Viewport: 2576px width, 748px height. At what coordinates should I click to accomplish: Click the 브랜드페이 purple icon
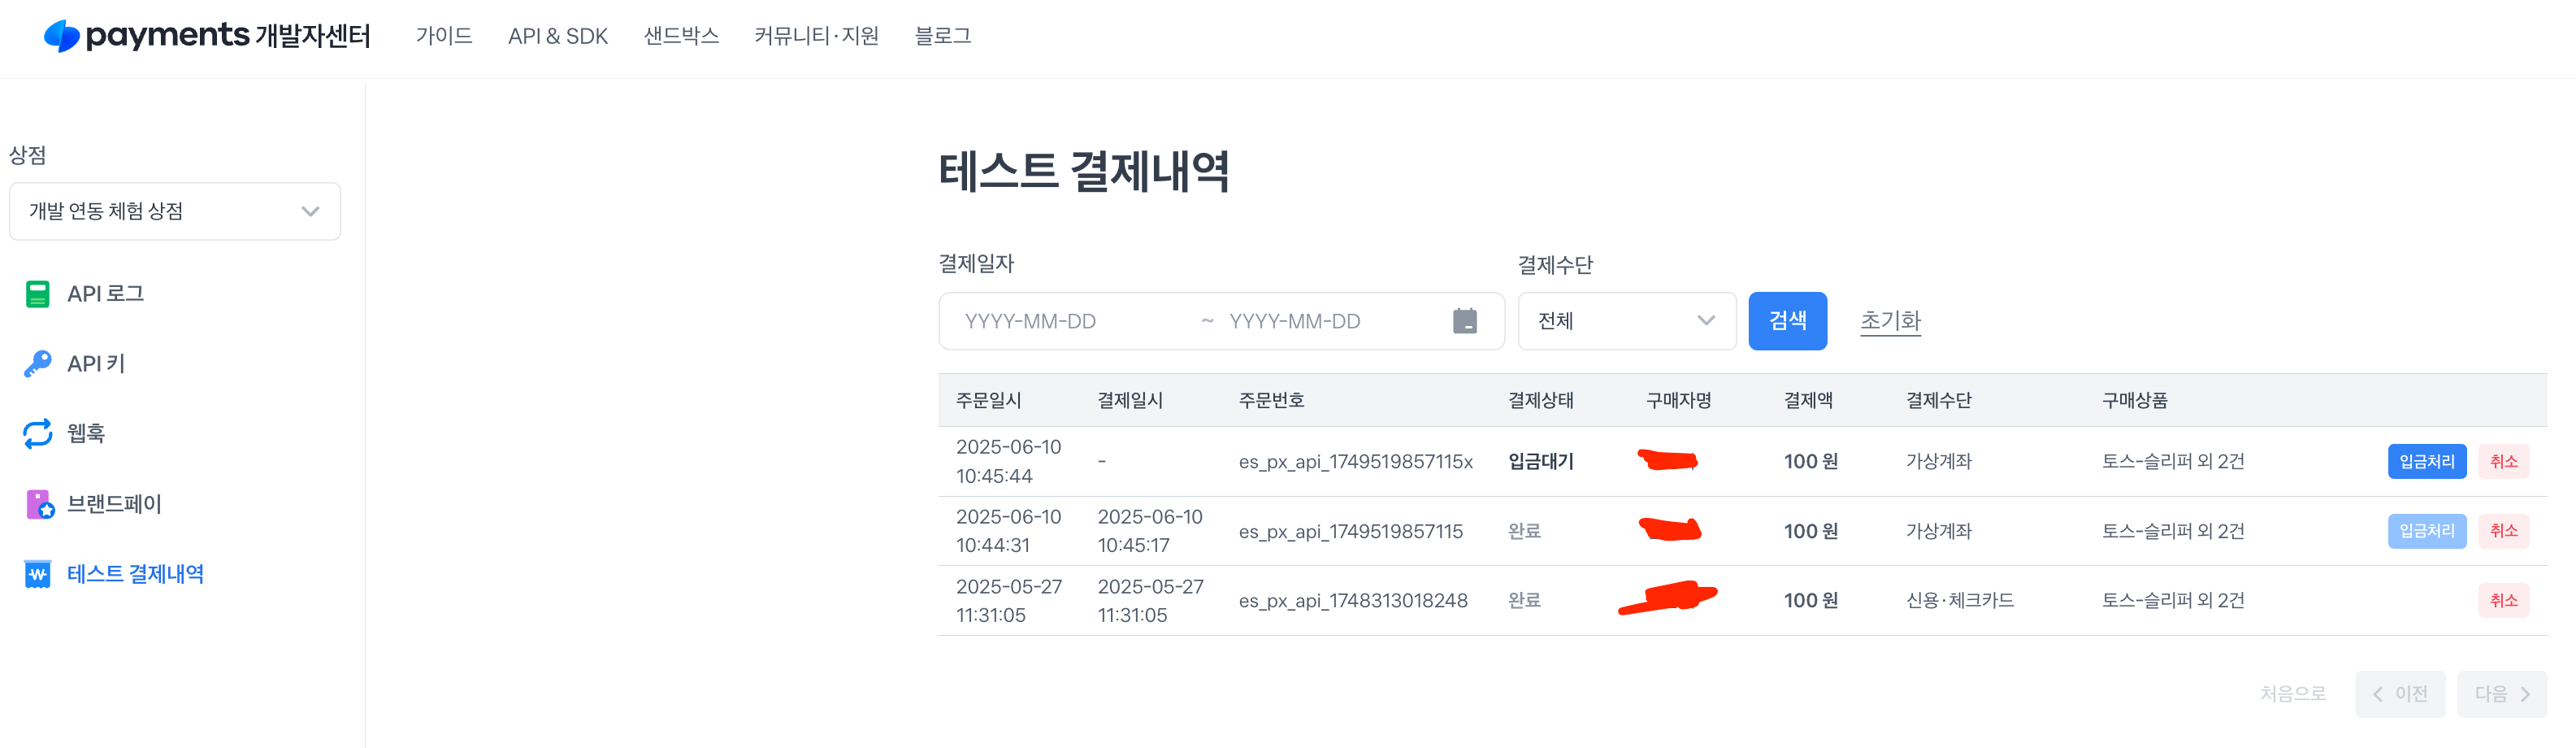[39, 504]
